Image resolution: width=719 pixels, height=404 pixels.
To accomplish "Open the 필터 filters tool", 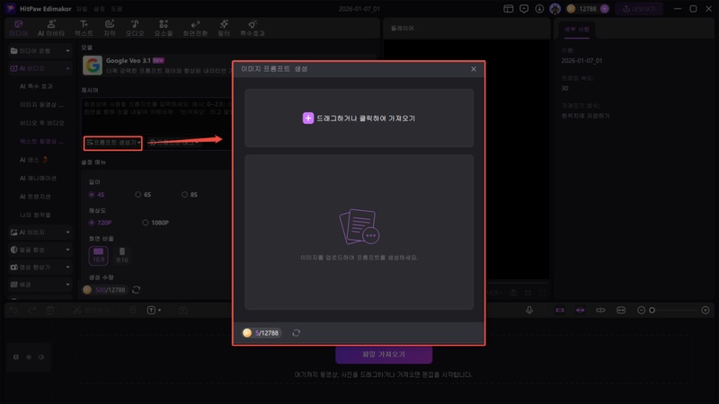I will pos(224,28).
